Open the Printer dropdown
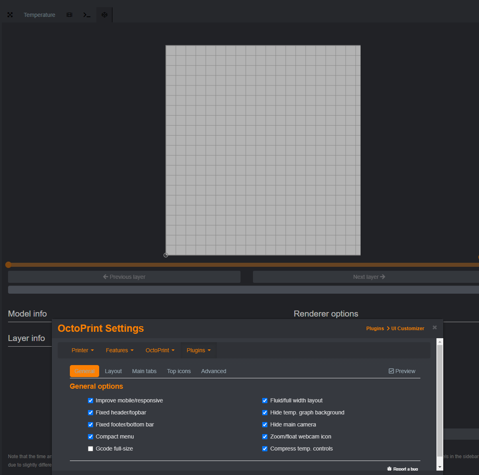This screenshot has width=479, height=475. [x=82, y=350]
